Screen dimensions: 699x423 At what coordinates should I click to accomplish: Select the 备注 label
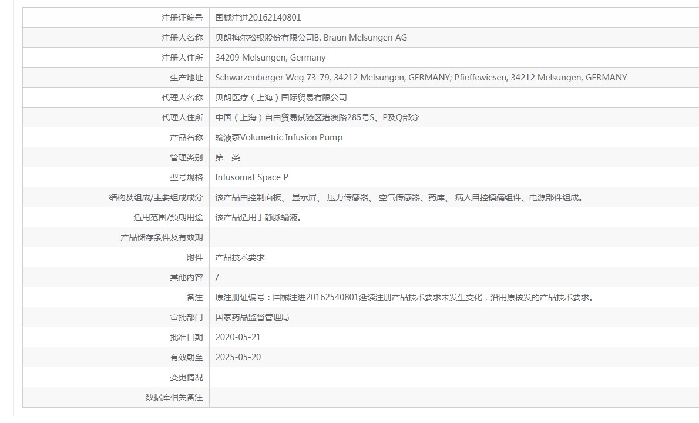coord(195,297)
